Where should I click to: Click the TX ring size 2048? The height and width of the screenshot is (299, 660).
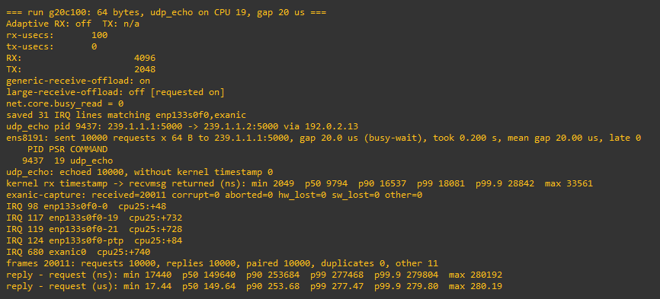[145, 69]
